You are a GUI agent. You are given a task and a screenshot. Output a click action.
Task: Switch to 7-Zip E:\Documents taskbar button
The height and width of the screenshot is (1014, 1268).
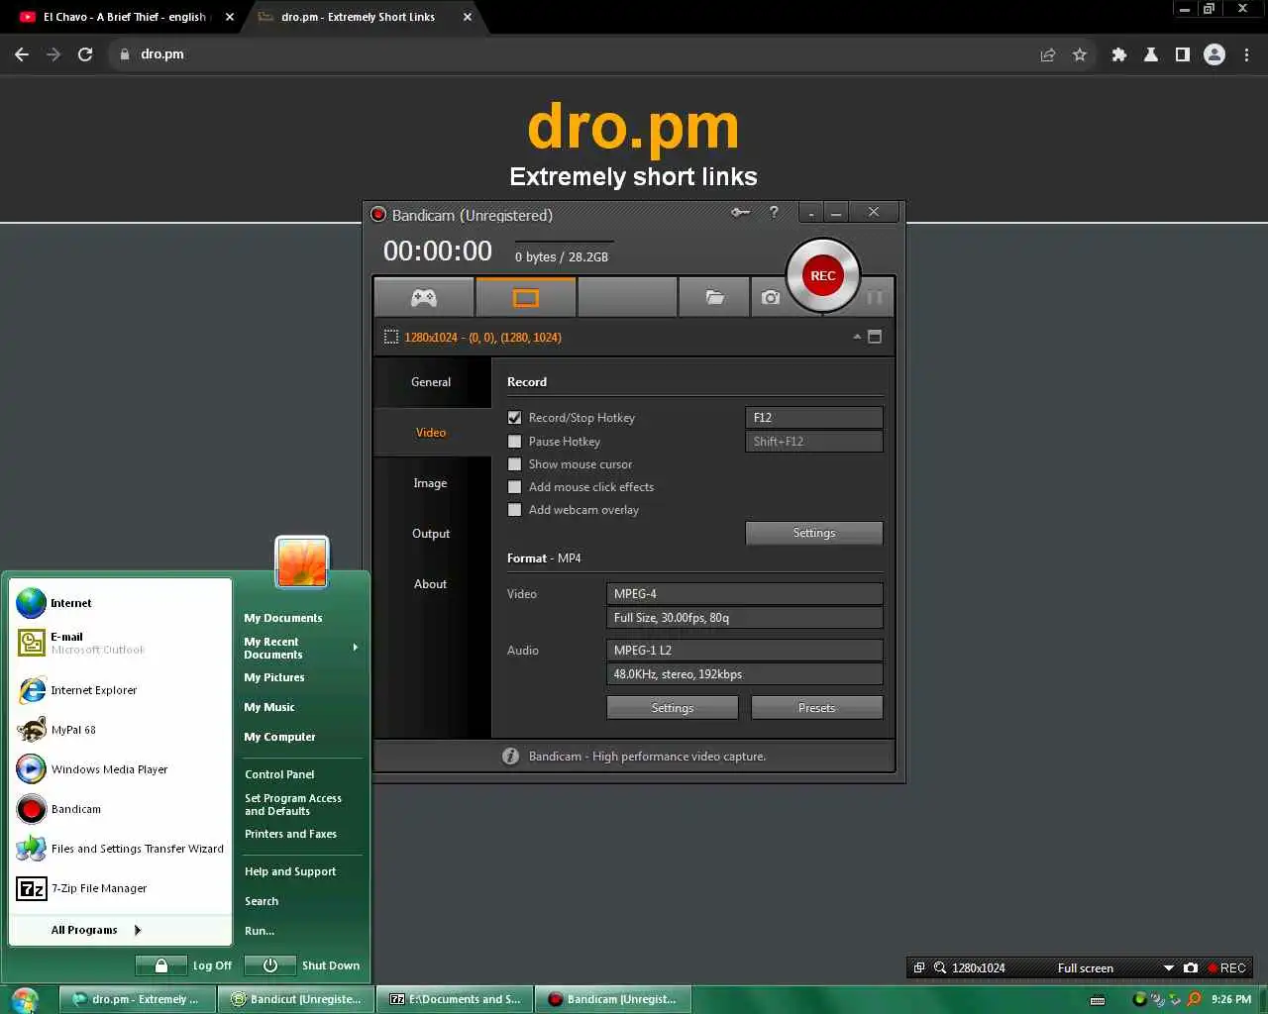pos(456,999)
